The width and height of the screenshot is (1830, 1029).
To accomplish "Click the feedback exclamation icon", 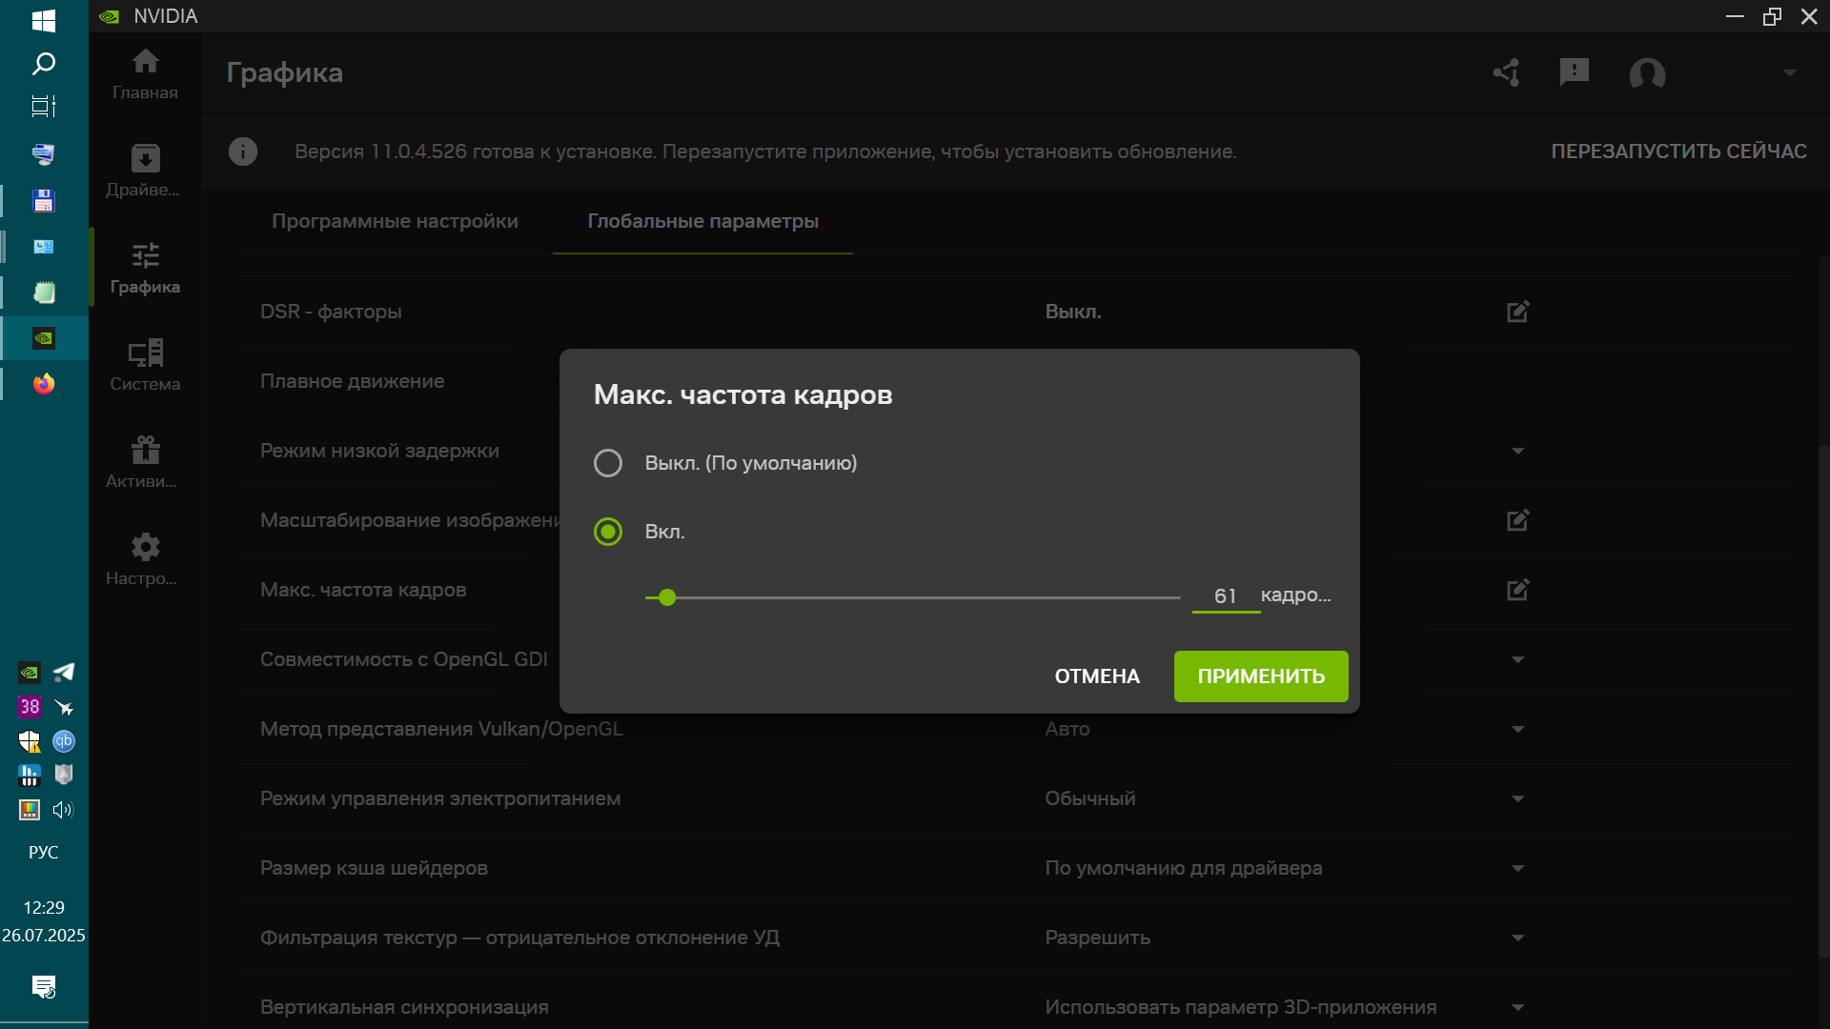I will point(1574,71).
